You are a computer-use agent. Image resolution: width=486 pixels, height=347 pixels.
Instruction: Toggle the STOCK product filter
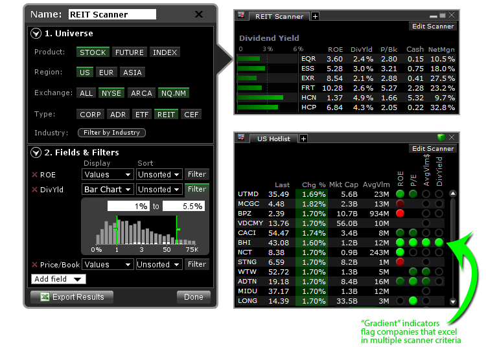point(93,52)
